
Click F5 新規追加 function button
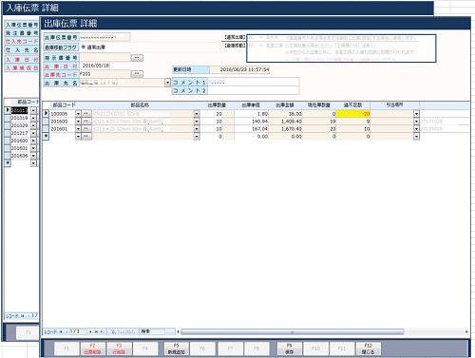coord(177,349)
